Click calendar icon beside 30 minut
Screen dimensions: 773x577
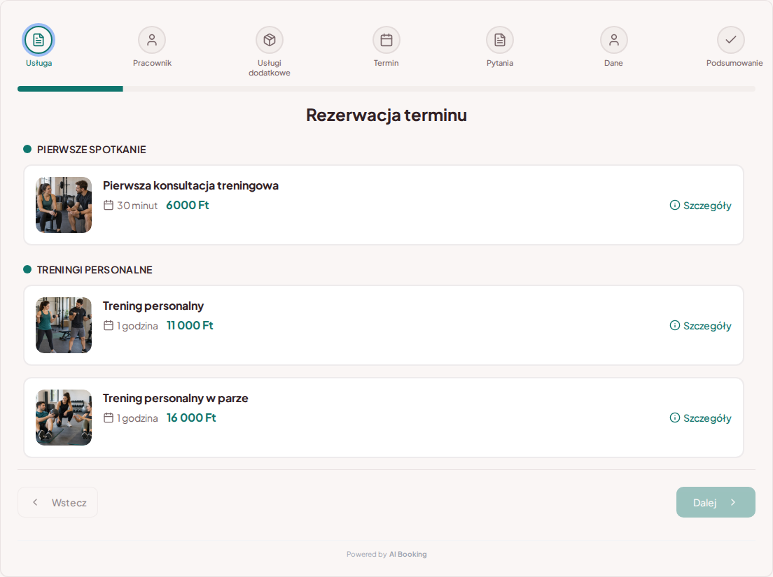[x=109, y=205]
